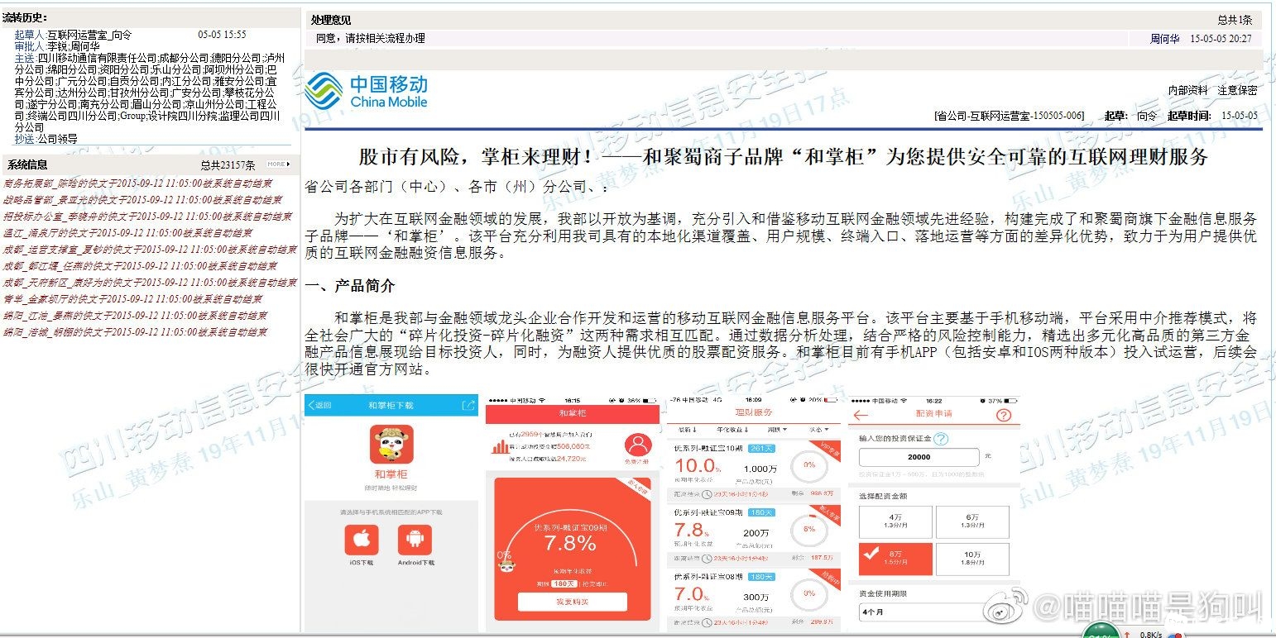Click the China Mobile logo
The height and width of the screenshot is (638, 1276).
coord(366,91)
